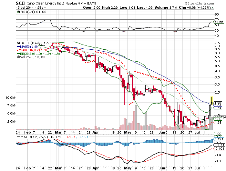
Task: Click the 90 level on the RSI axis
Action: tap(217, 15)
